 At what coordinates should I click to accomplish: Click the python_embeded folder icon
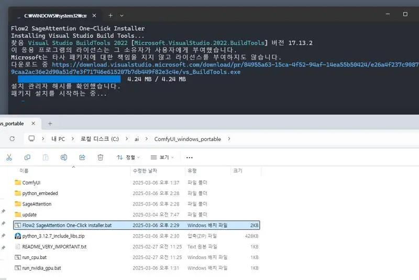coord(18,193)
